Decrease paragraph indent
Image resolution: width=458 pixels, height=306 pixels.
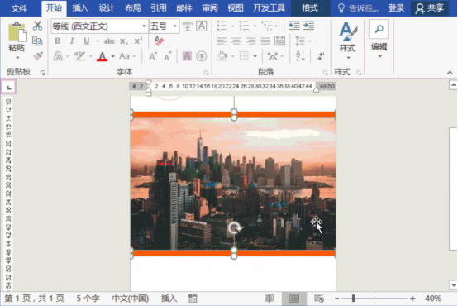(x=294, y=26)
